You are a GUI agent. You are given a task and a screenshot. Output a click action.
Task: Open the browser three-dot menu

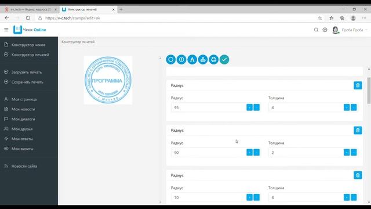coord(364,18)
